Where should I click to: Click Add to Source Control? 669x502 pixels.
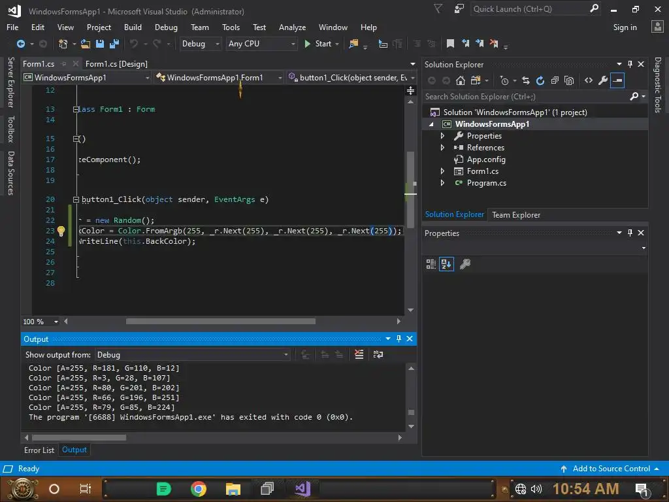click(611, 469)
